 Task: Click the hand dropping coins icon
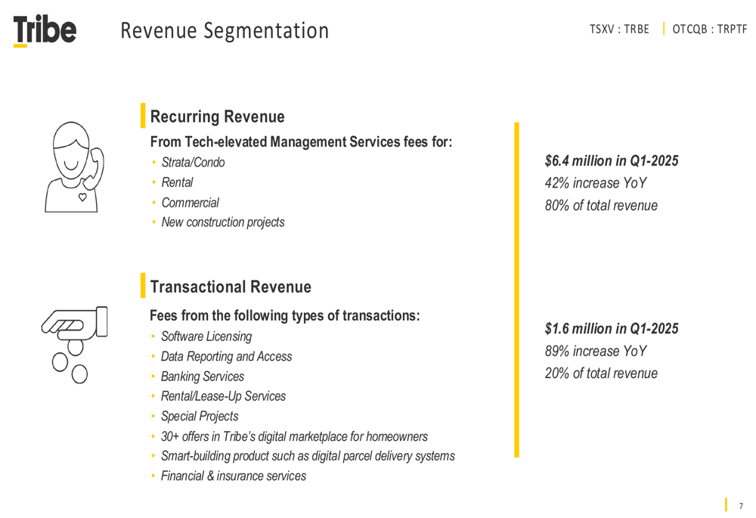(74, 345)
